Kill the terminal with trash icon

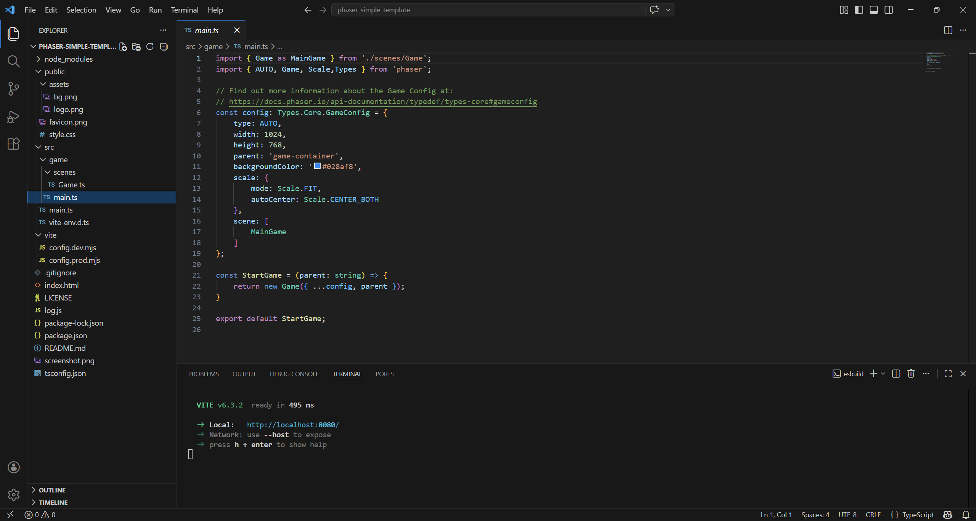(x=911, y=374)
